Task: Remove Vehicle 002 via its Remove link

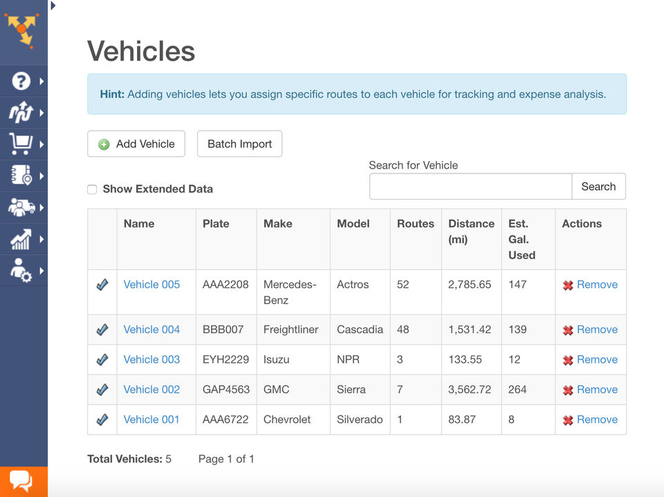Action: click(x=597, y=389)
